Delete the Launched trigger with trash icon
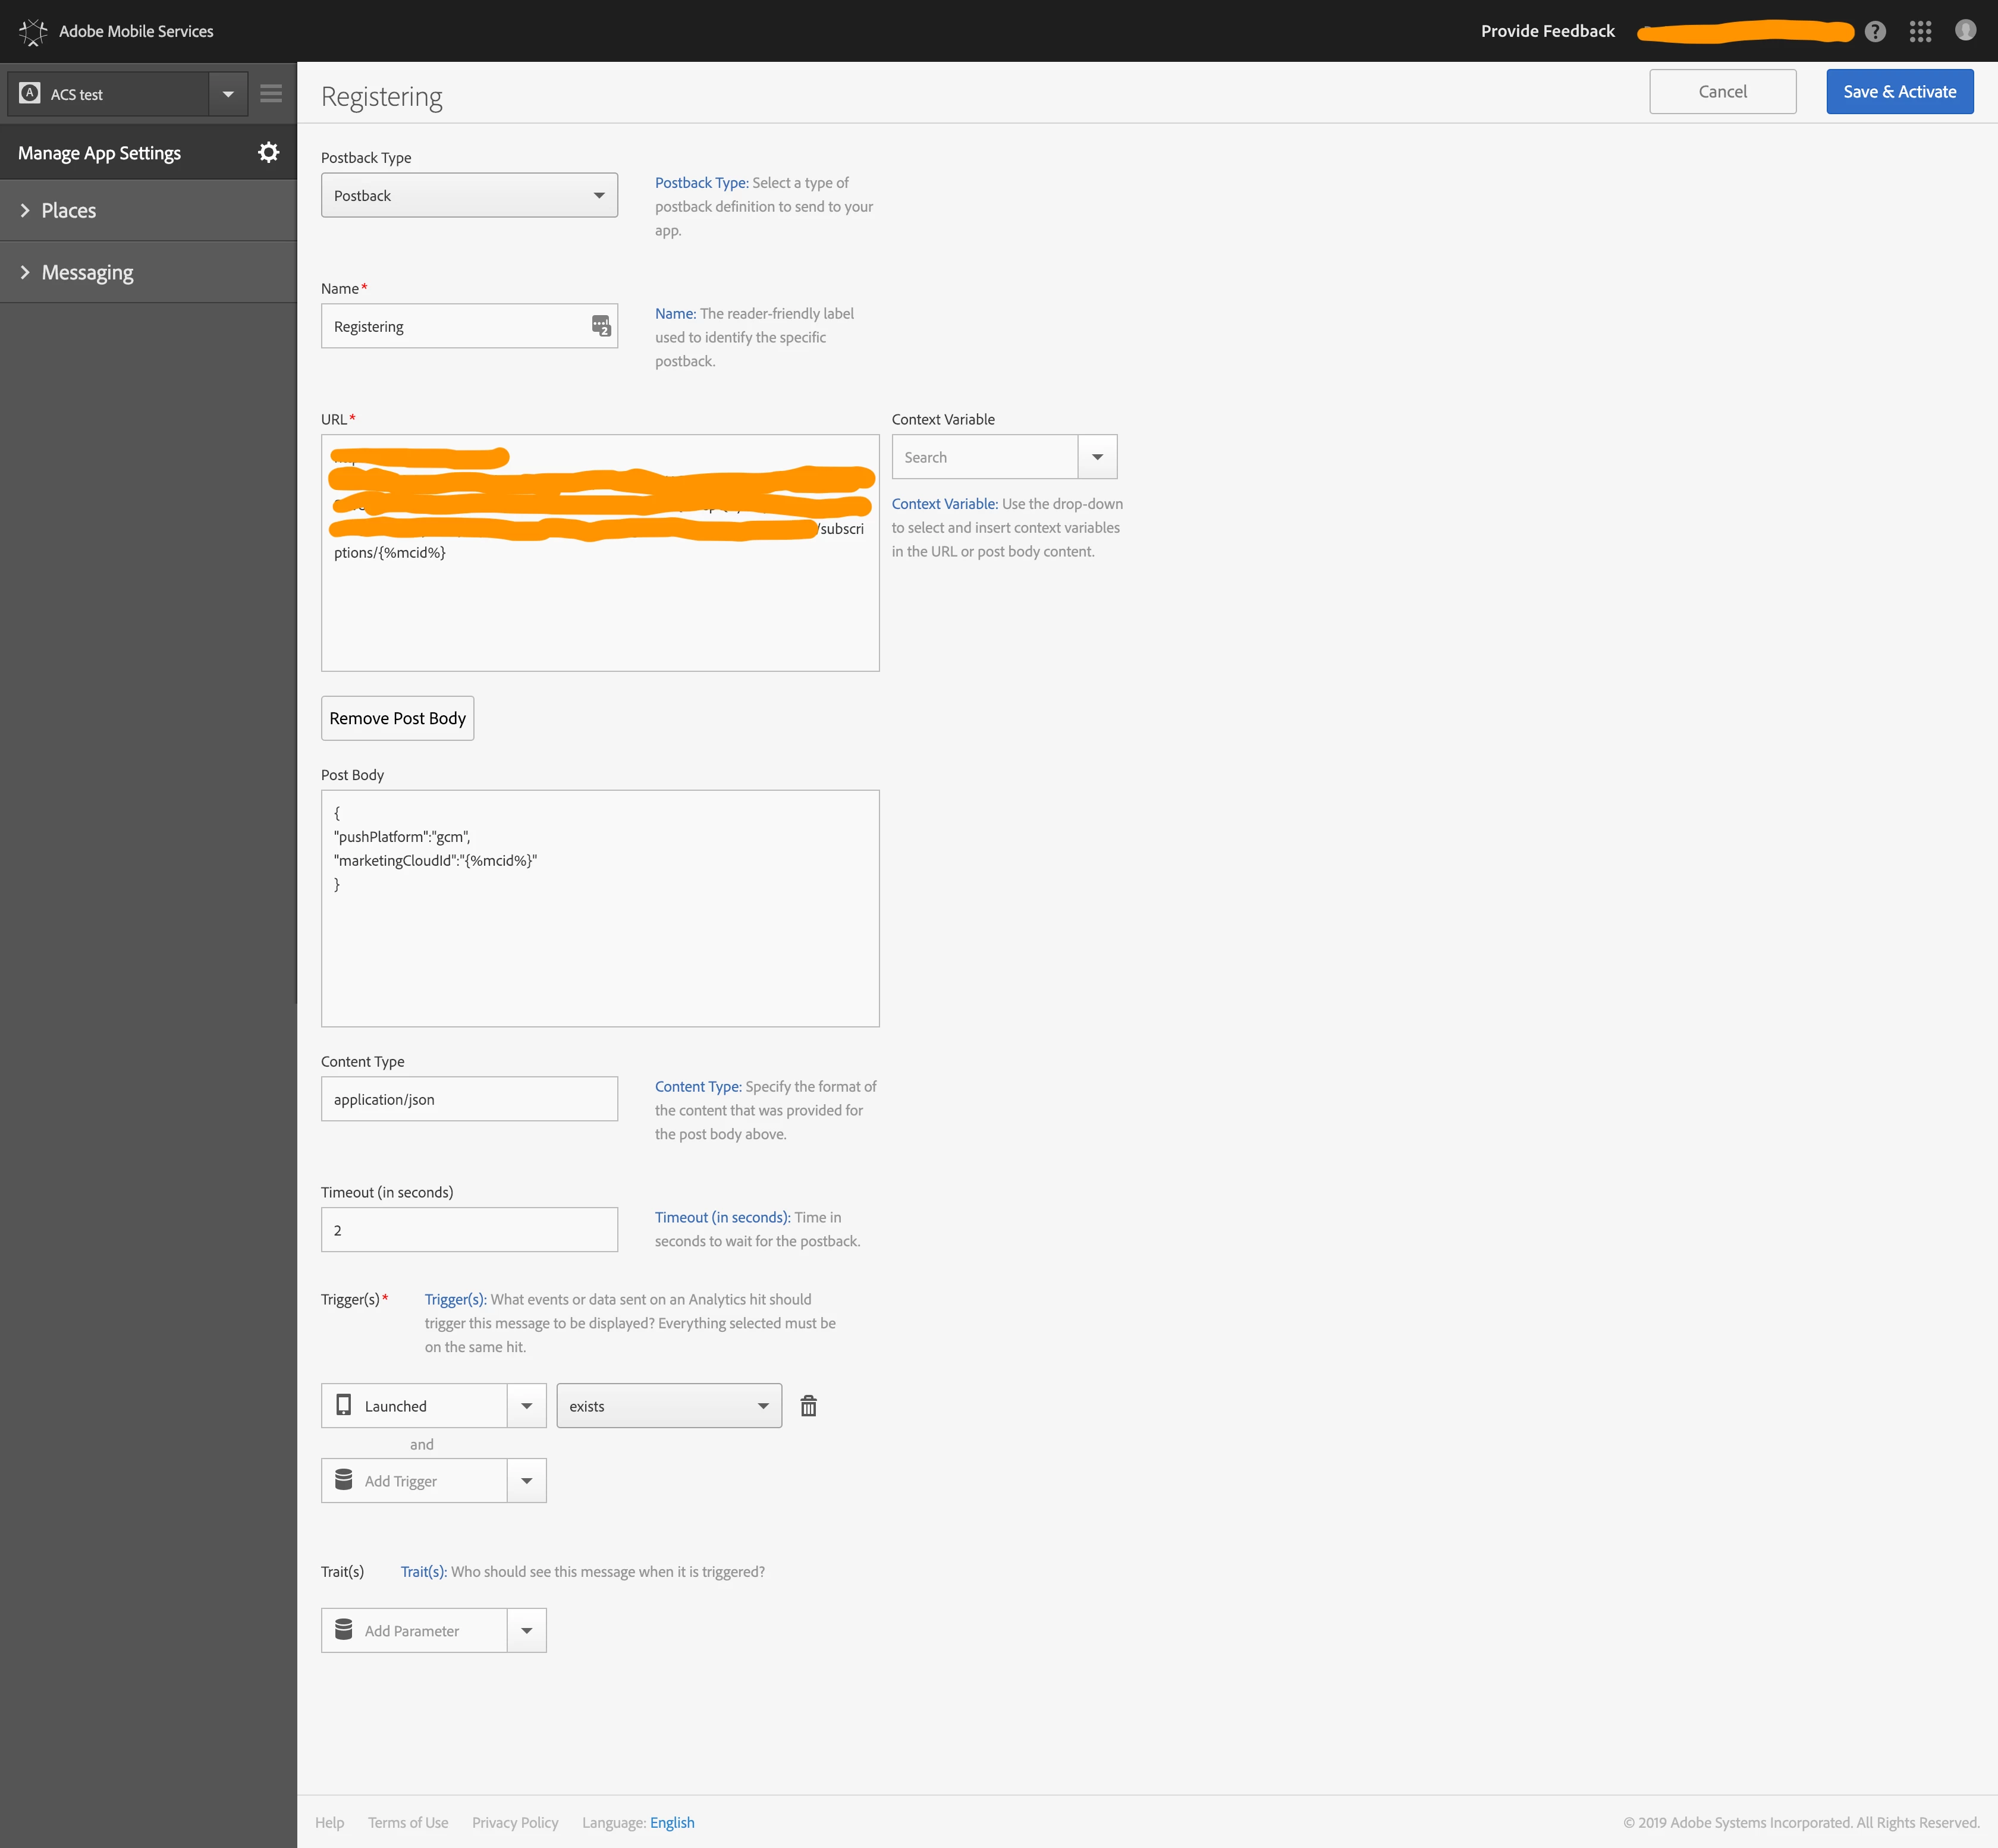The image size is (1998, 1848). tap(808, 1406)
